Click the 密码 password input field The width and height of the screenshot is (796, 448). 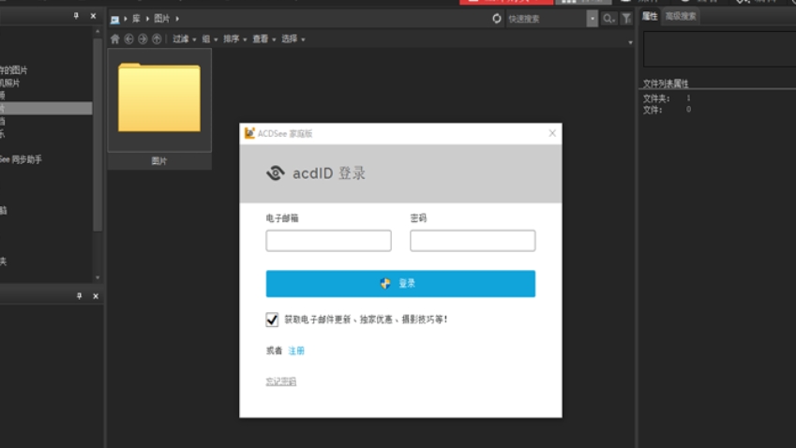473,241
